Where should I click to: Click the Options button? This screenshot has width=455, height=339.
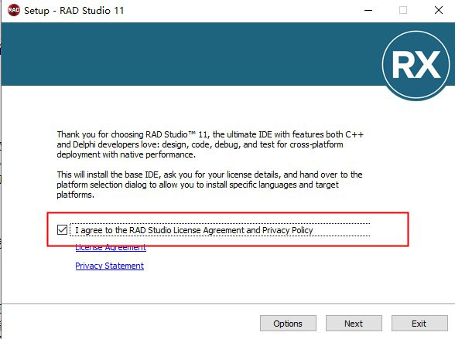pyautogui.click(x=288, y=323)
